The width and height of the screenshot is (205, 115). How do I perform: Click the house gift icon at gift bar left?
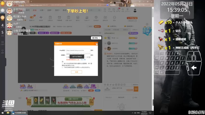(x=23, y=86)
